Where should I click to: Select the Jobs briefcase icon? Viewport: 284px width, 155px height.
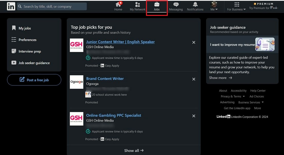tap(157, 4)
